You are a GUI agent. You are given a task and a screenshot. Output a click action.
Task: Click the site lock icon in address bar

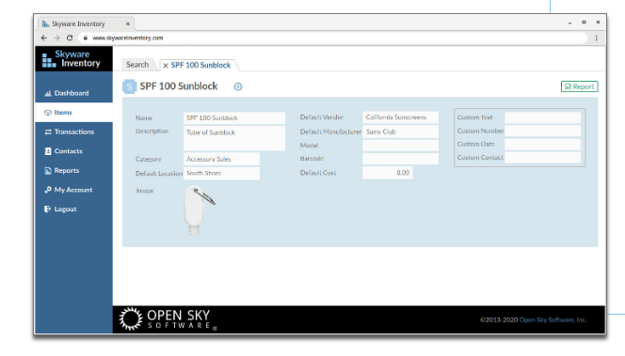(x=85, y=38)
